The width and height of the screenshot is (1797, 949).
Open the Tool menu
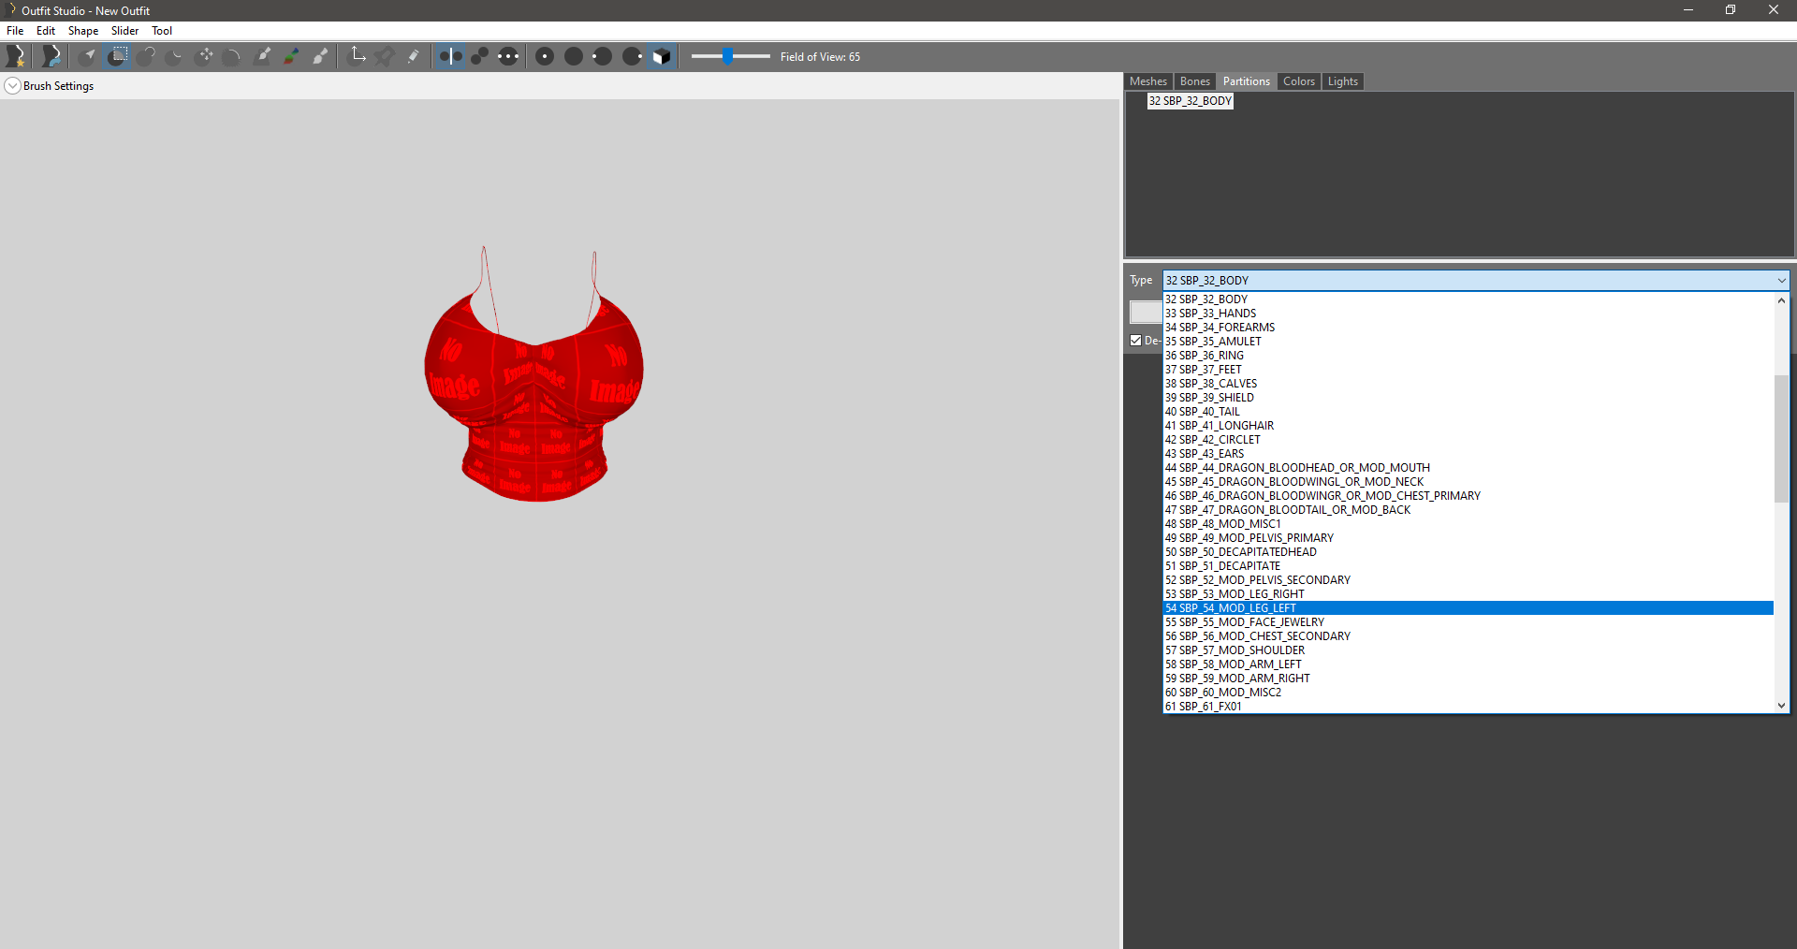[x=162, y=31]
